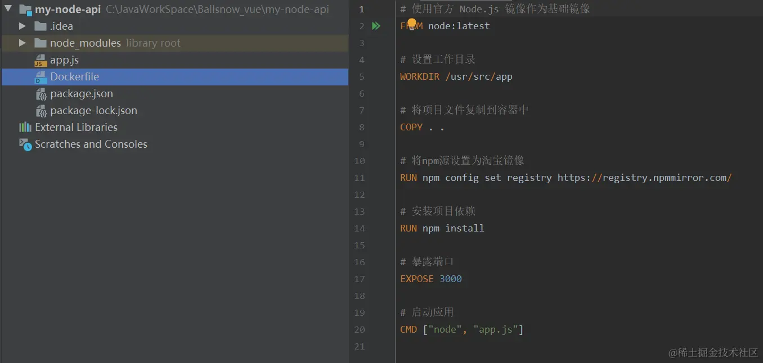Click the npmmirror registry URL in editor
This screenshot has height=363, width=763.
click(x=645, y=178)
